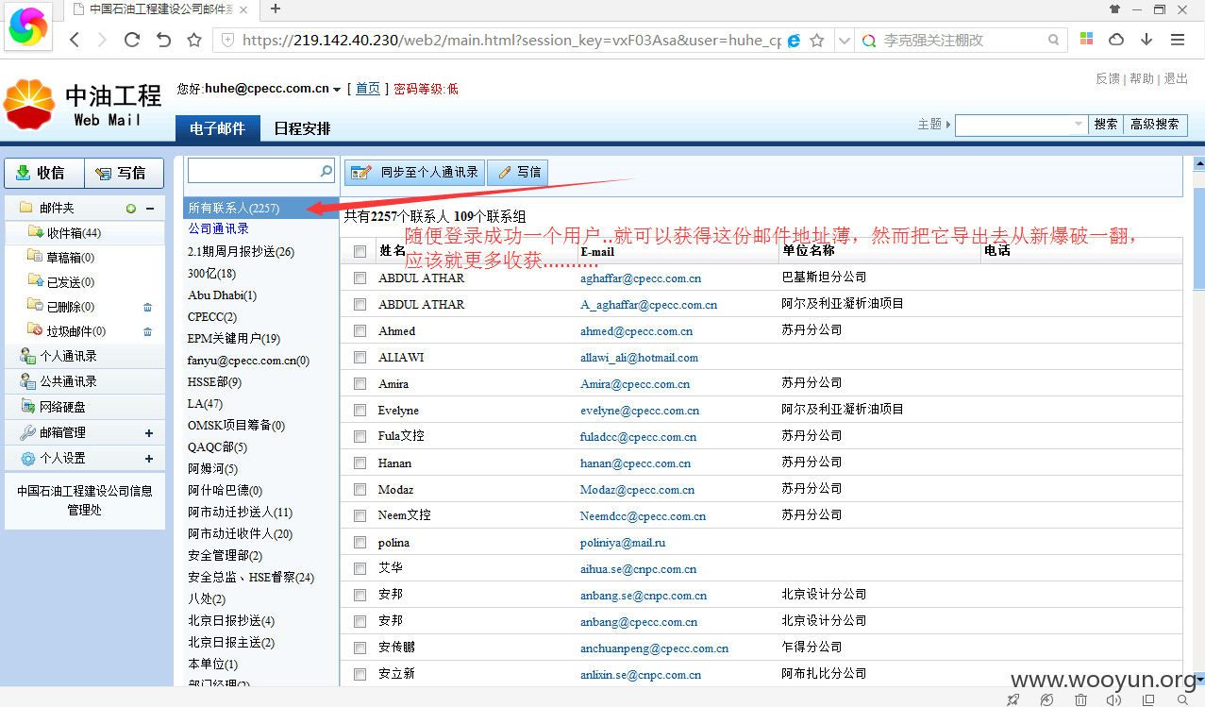The width and height of the screenshot is (1205, 707).
Task: Check the box for ABDUL ATHAR aghaffar@cpecc.com.cn
Action: 360,278
